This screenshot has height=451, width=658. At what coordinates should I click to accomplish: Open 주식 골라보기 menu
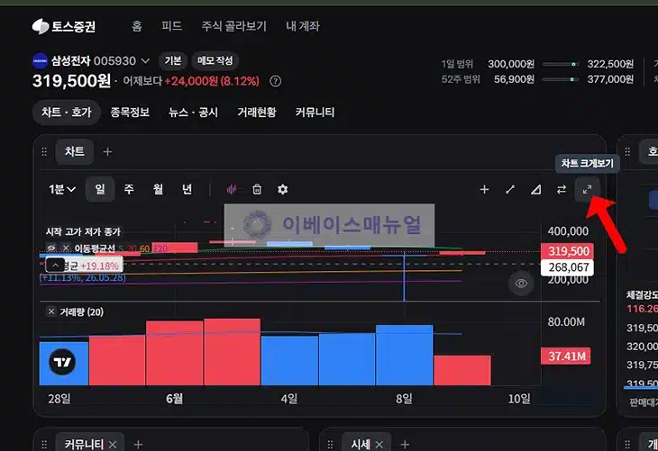[x=233, y=26]
